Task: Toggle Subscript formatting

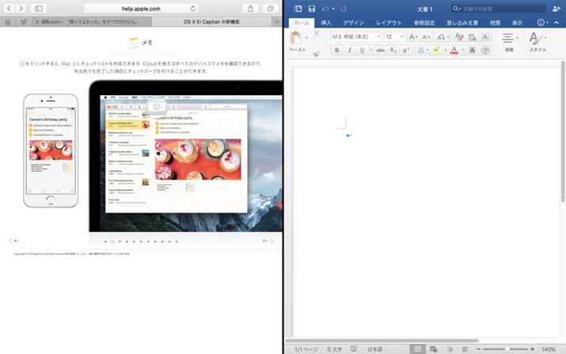Action: pyautogui.click(x=393, y=50)
